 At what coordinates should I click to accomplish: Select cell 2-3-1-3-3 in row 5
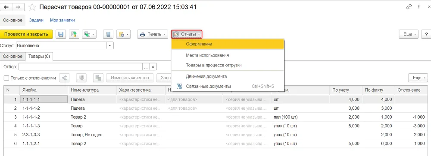[44, 135]
